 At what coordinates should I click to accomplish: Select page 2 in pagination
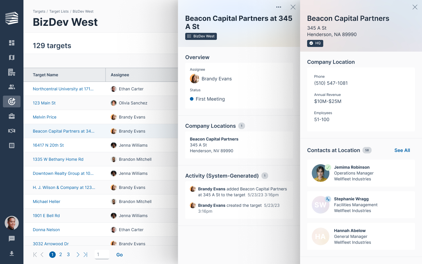[x=61, y=255]
